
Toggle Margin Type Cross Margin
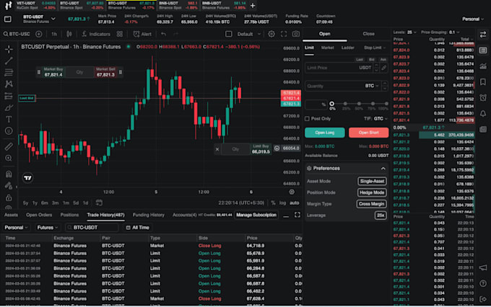tap(371, 204)
